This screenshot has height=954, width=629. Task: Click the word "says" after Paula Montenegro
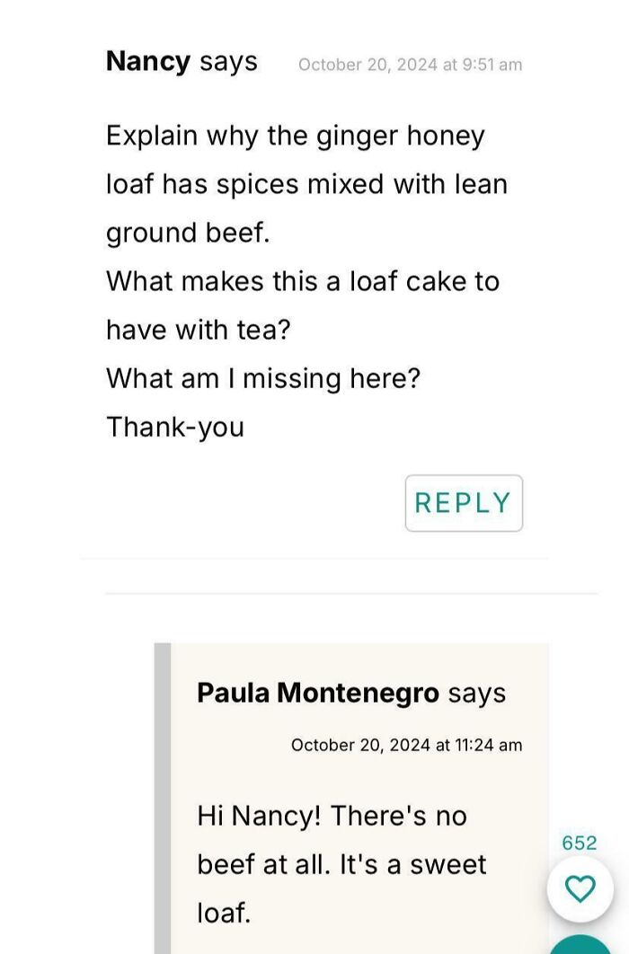click(x=476, y=693)
